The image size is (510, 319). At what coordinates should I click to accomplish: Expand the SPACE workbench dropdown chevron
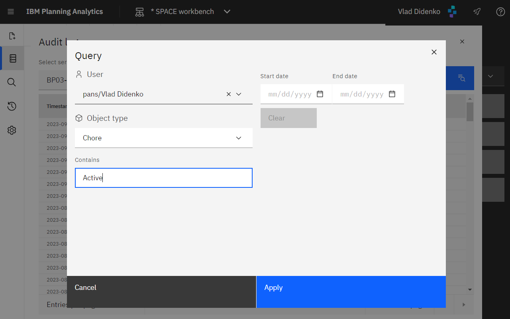click(227, 12)
